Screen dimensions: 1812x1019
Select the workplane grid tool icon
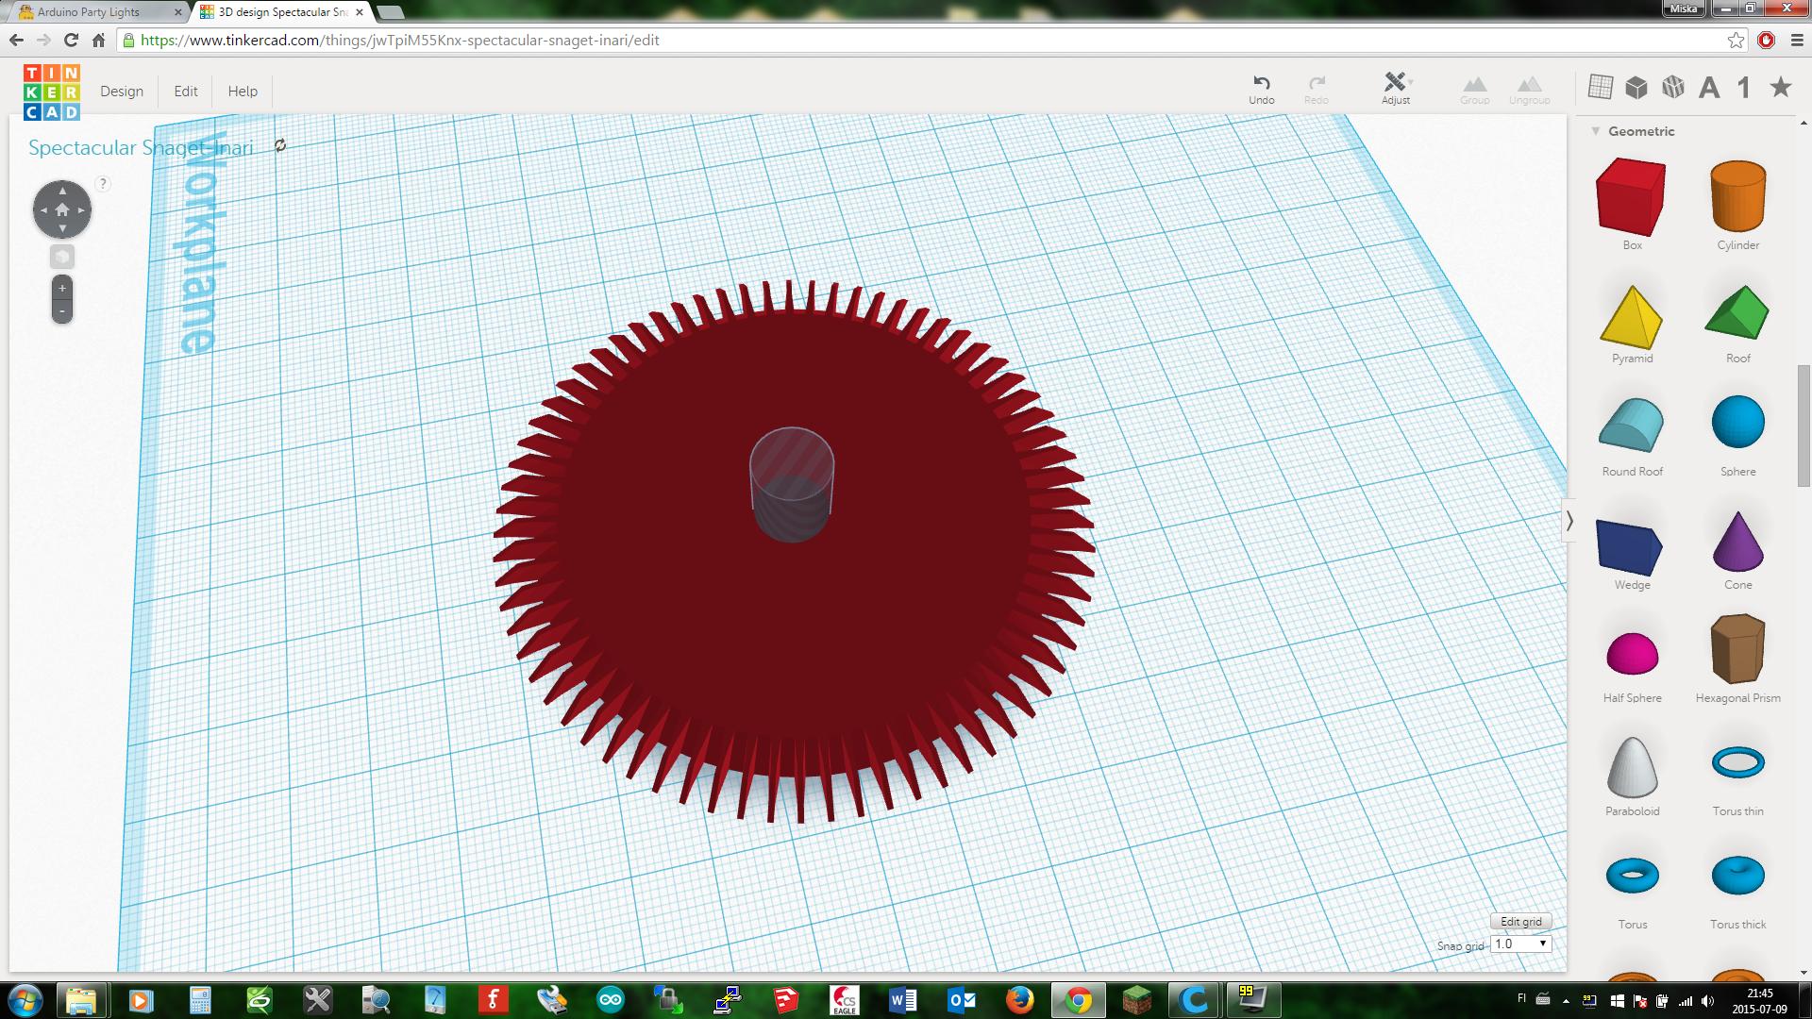pyautogui.click(x=1600, y=87)
